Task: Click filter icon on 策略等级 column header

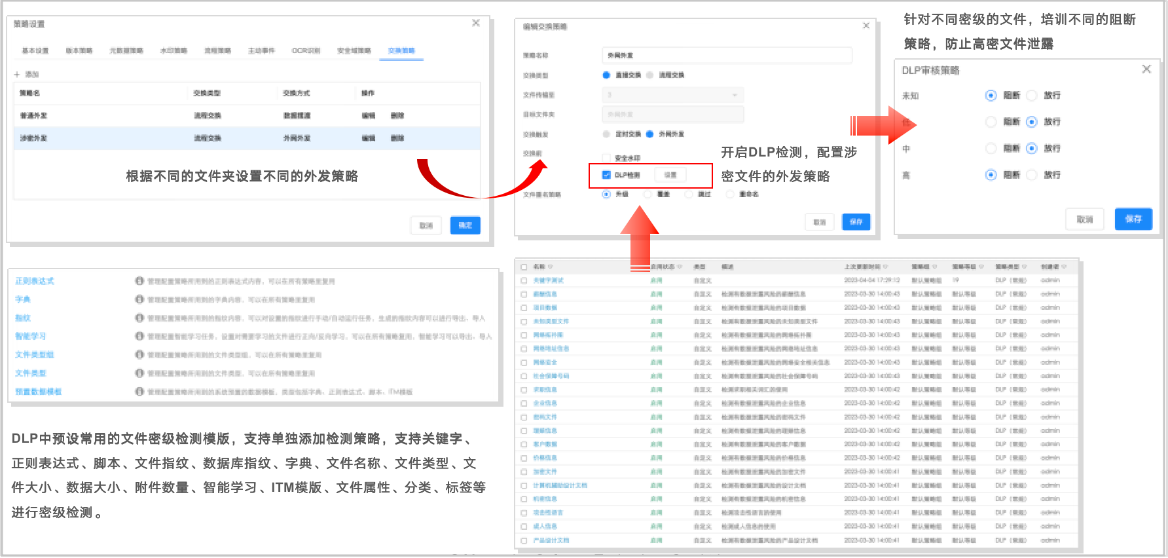Action: [981, 267]
